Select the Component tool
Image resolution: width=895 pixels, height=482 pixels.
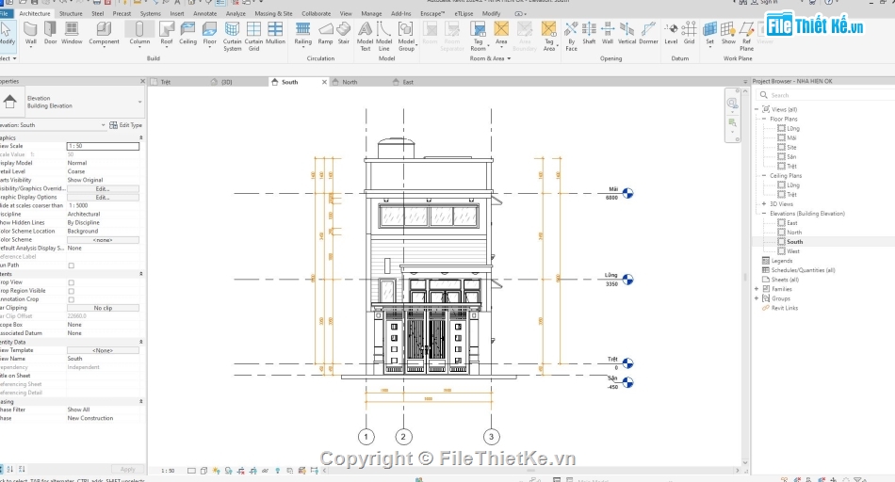coord(104,33)
